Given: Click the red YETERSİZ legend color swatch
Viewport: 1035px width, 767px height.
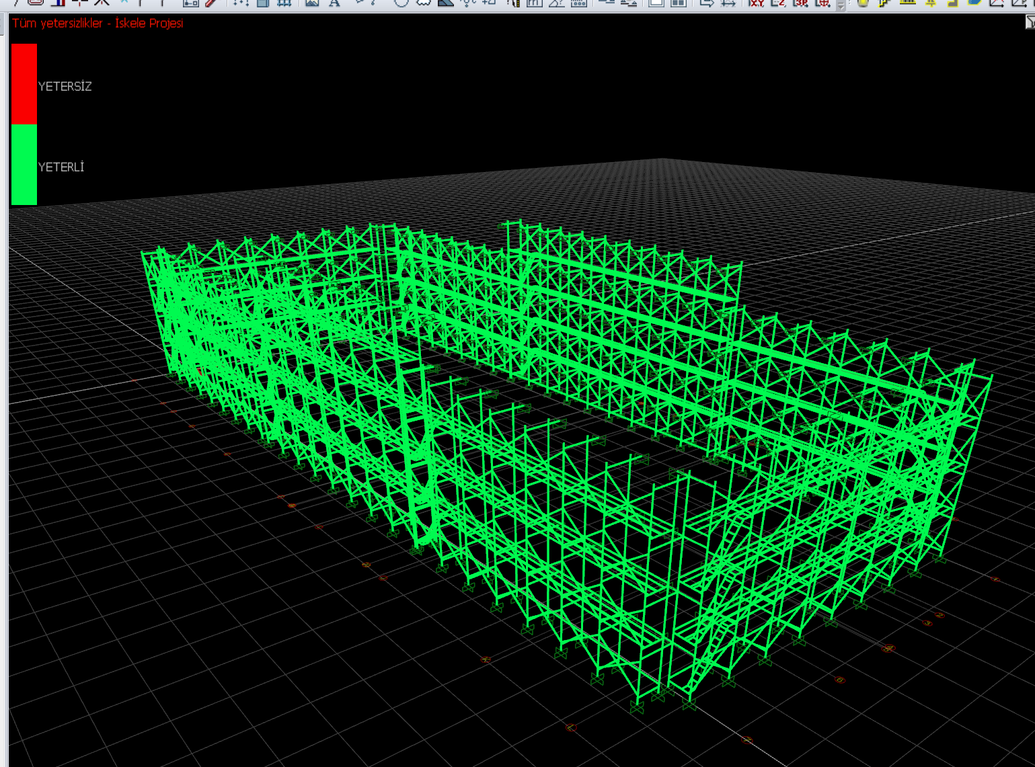Looking at the screenshot, I should coord(24,84).
